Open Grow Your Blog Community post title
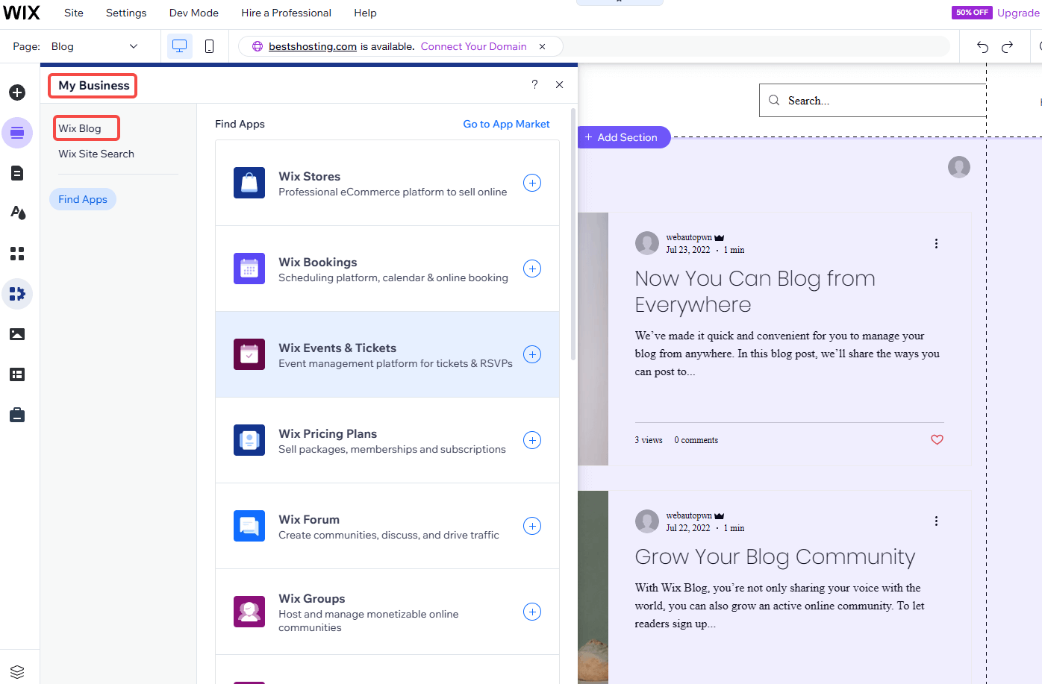1042x684 pixels. [x=775, y=557]
